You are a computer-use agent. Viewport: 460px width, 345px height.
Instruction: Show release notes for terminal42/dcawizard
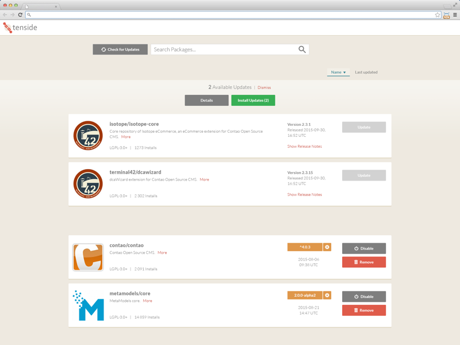(x=305, y=194)
